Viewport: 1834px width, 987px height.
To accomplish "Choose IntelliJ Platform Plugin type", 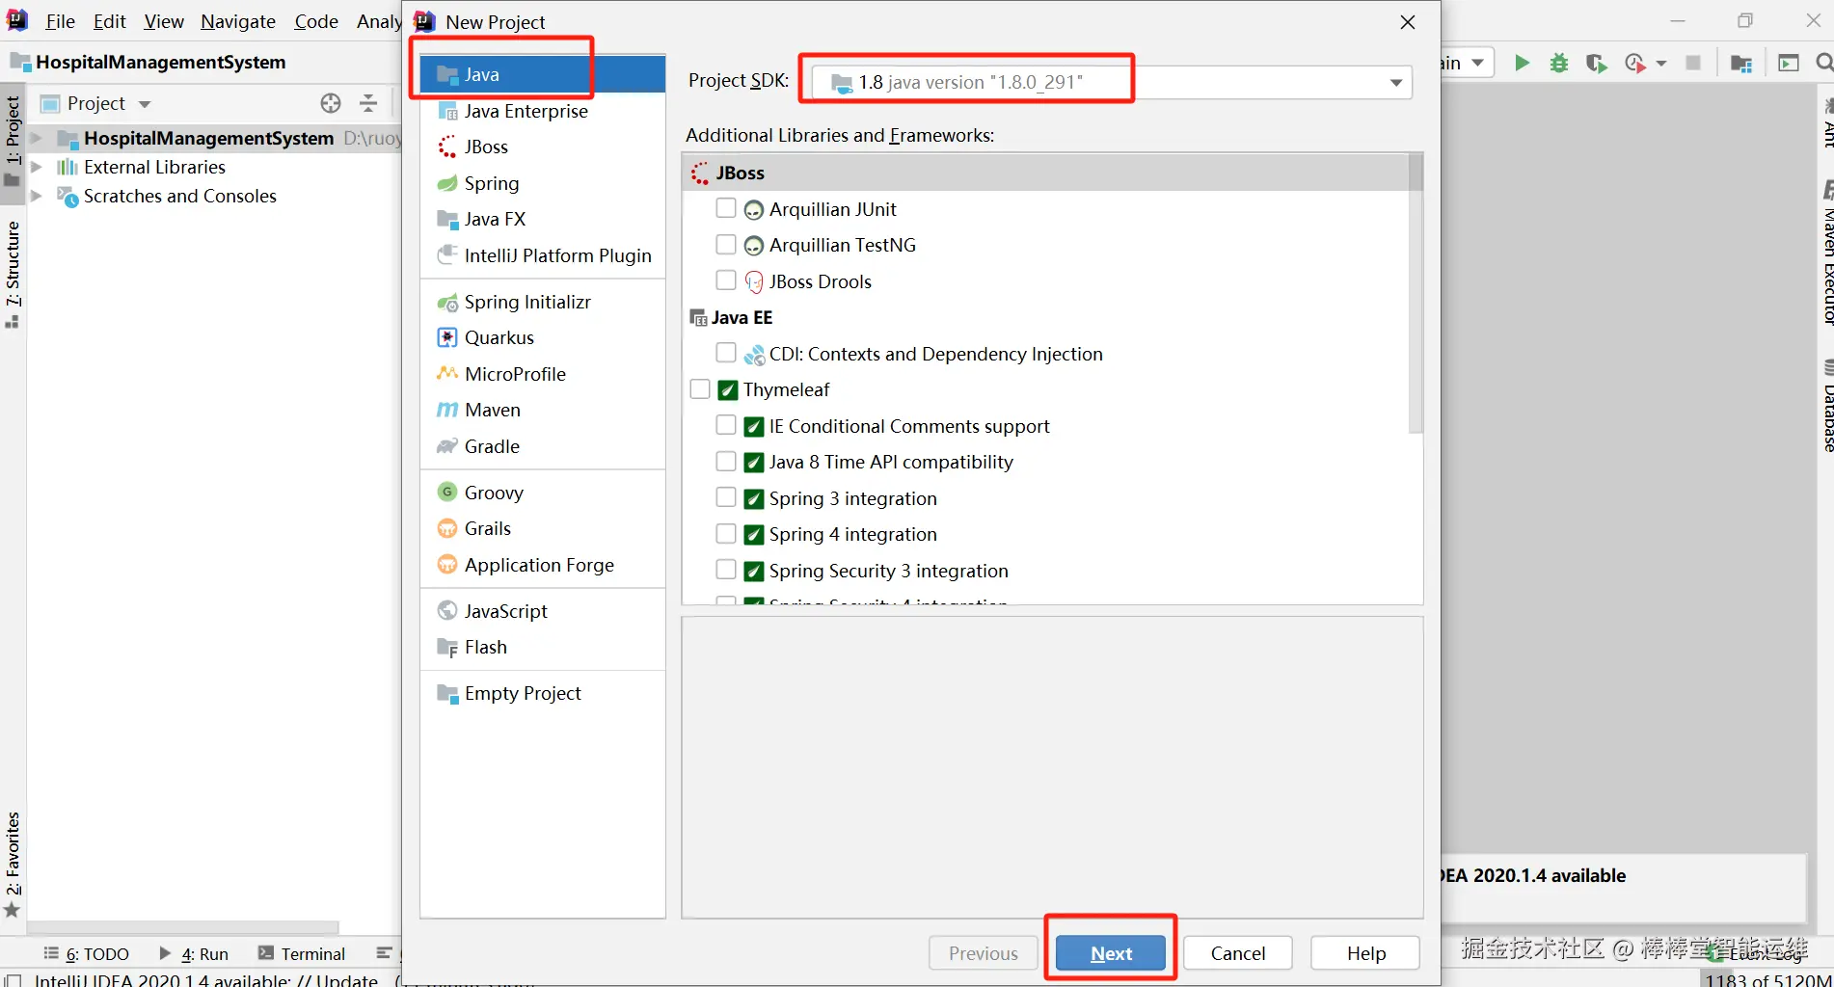I will (x=543, y=255).
